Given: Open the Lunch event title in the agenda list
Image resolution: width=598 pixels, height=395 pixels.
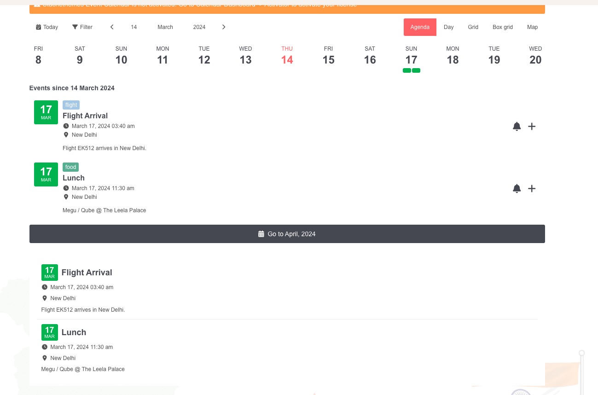Looking at the screenshot, I should pos(74,178).
